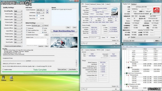Image resolution: width=162 pixels, height=91 pixels.
Task: Click Begin Benchmarking Run button
Action: coord(64,31)
